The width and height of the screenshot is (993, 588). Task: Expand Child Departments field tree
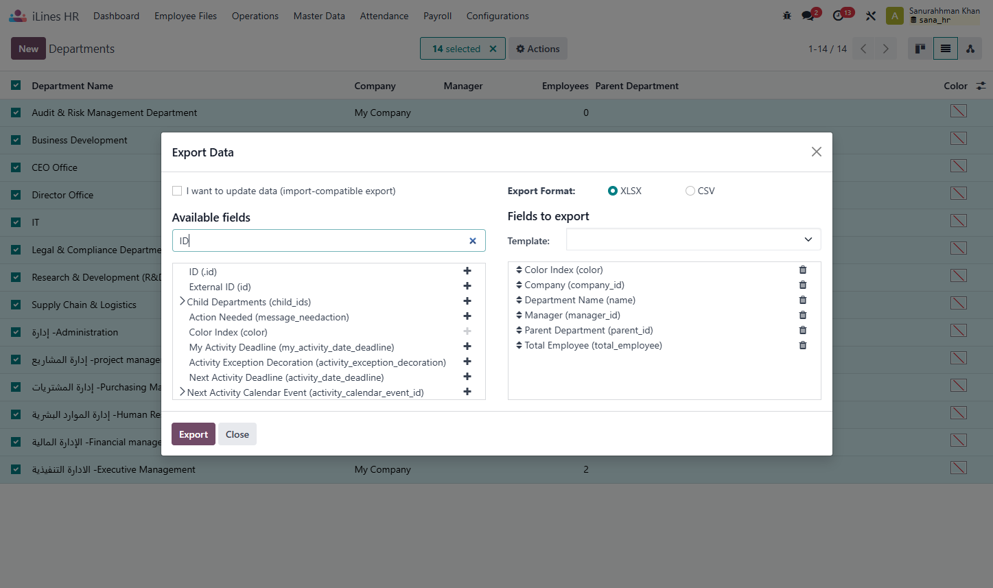(x=182, y=301)
